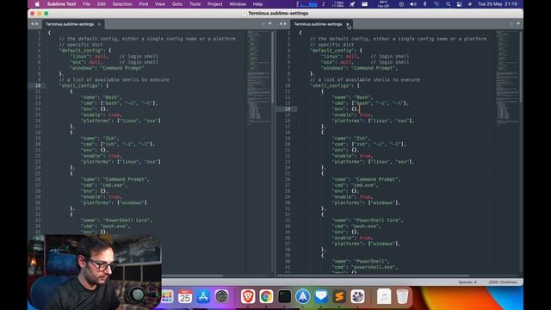The width and height of the screenshot is (551, 310).
Task: Open the Edit menu
Action: 102,4
